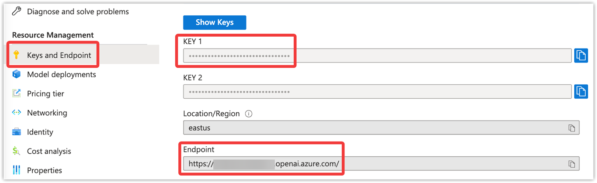Copy the Endpoint URL icon

click(572, 164)
